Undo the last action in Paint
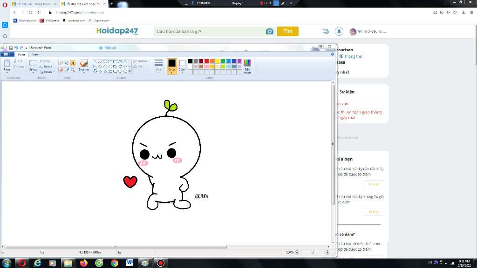 tap(16, 48)
